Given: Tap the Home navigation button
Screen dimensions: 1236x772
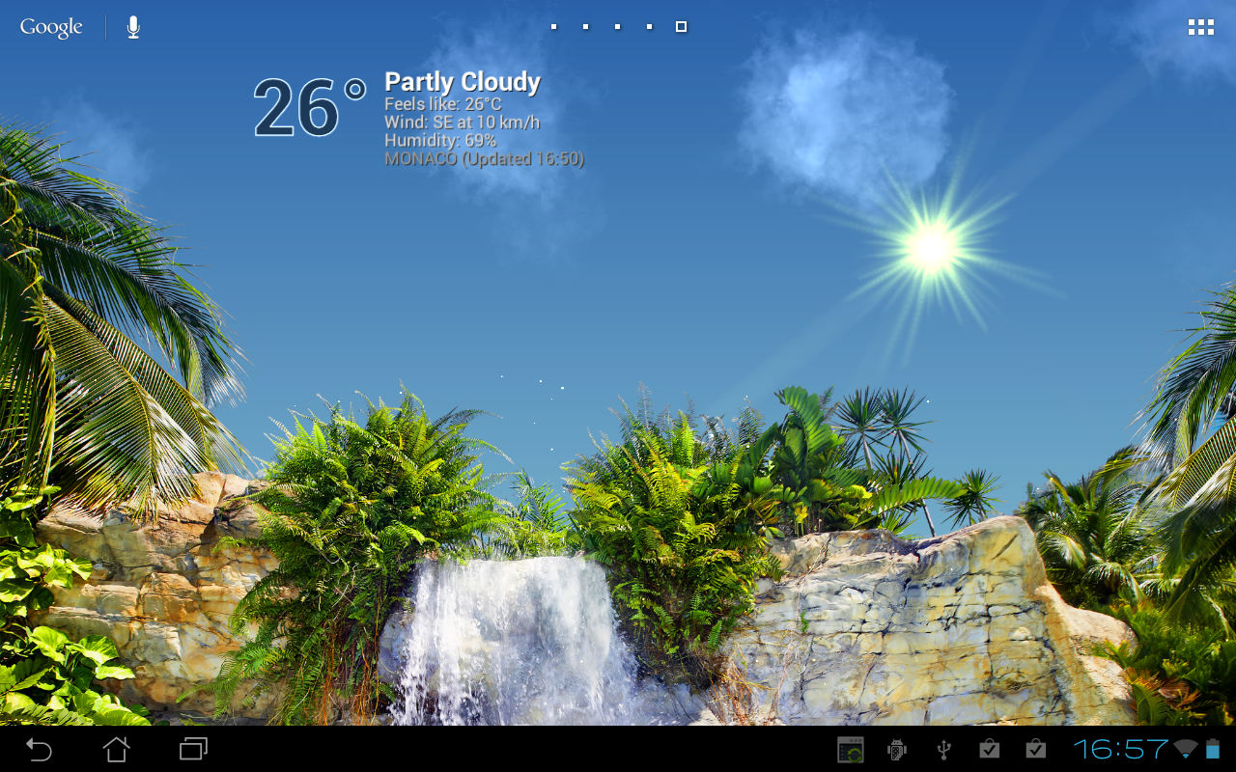Looking at the screenshot, I should [116, 749].
